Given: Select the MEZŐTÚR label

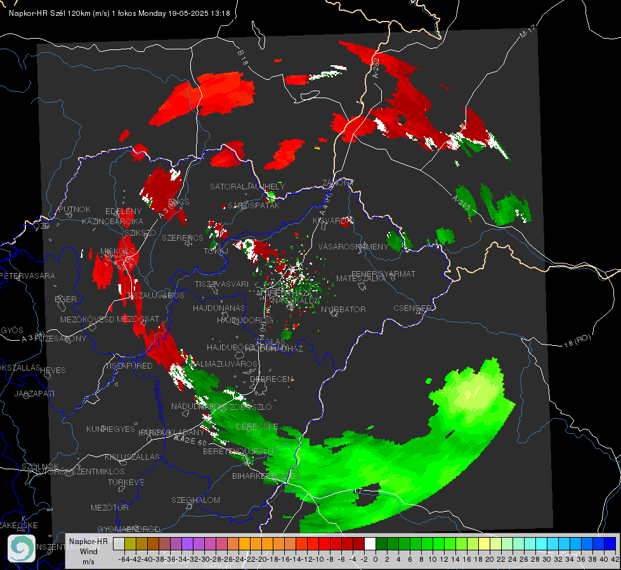Looking at the screenshot, I should coord(110,507).
